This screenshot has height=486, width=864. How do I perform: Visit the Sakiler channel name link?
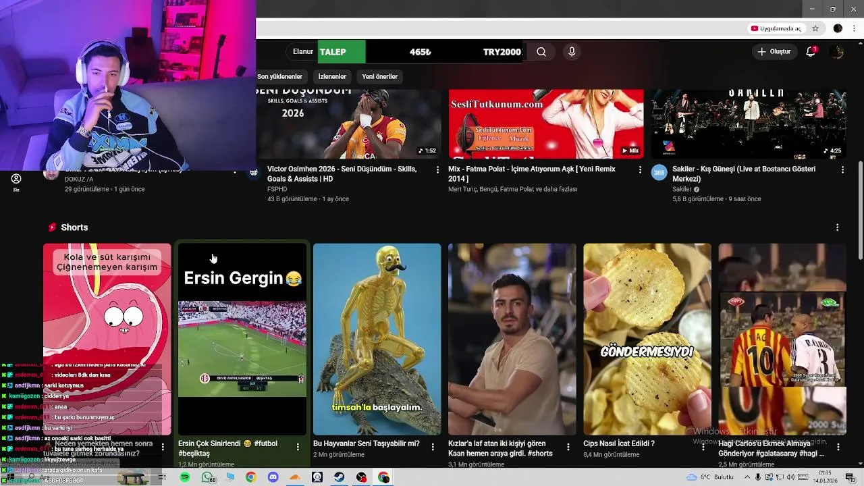coord(682,189)
